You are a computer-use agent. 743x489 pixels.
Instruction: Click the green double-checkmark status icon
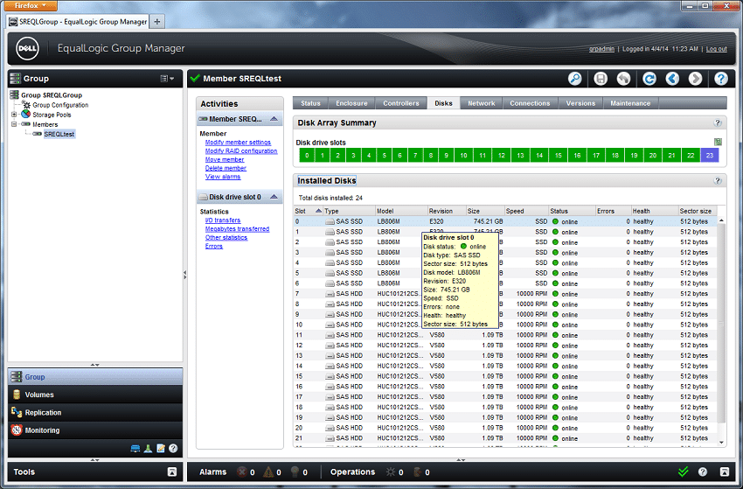(683, 472)
